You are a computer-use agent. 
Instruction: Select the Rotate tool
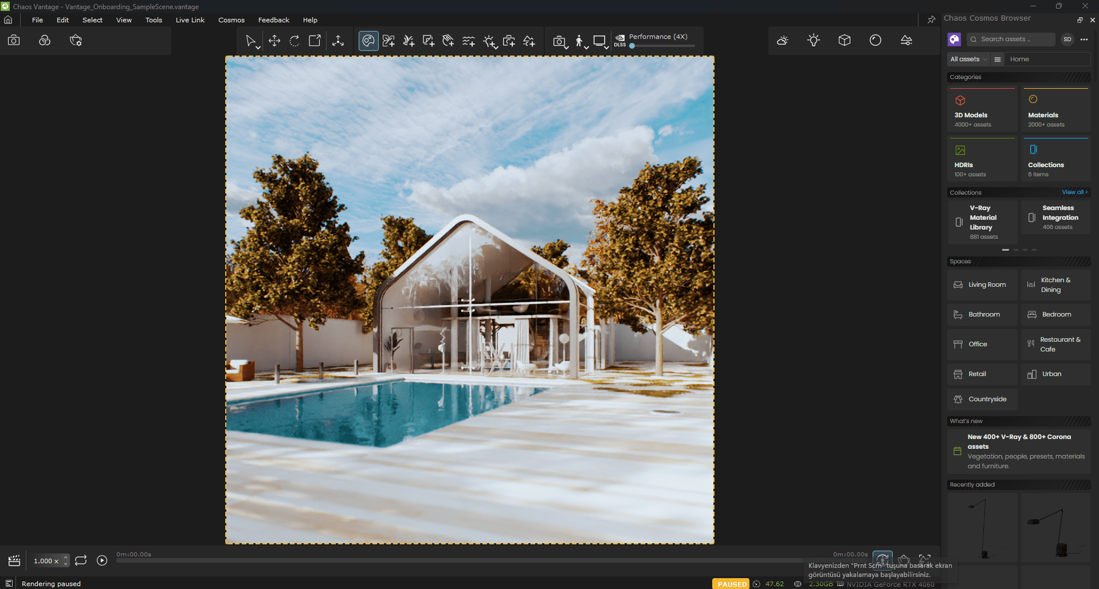(x=295, y=41)
